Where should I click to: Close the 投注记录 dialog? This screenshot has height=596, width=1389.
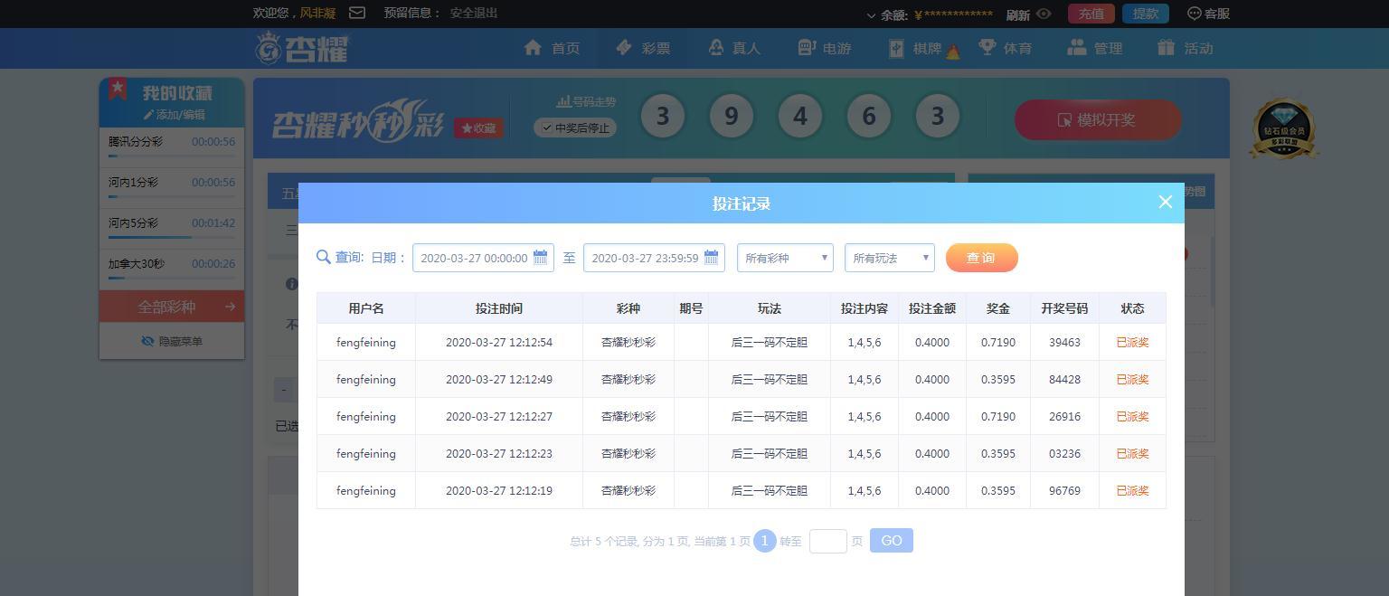point(1166,202)
